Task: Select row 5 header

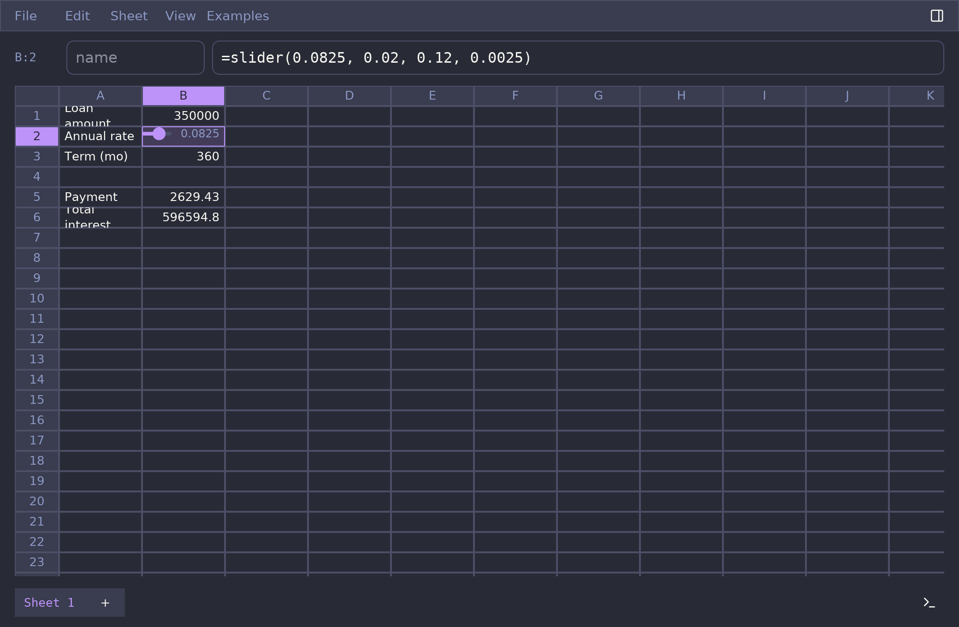Action: click(37, 197)
